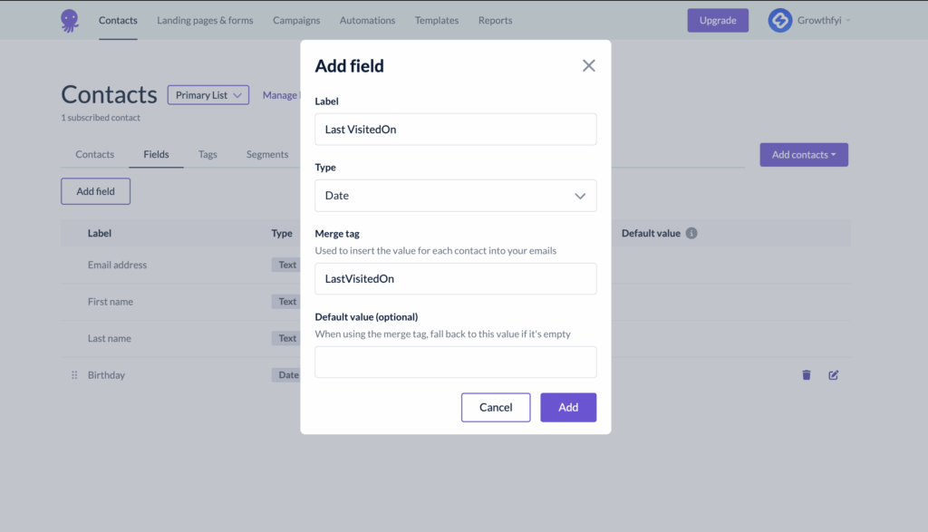Click the Default value info icon
This screenshot has width=928, height=532.
coord(691,233)
